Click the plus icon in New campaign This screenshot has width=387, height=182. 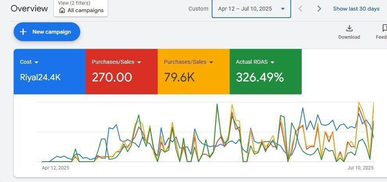pyautogui.click(x=23, y=32)
